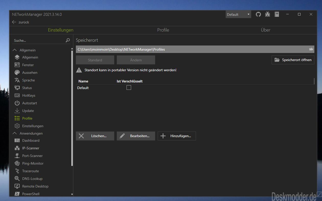The height and width of the screenshot is (201, 322).
Task: Open the documentation book icon
Action: coord(277,15)
